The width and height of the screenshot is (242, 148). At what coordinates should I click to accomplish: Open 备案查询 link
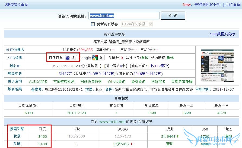tap(138, 81)
